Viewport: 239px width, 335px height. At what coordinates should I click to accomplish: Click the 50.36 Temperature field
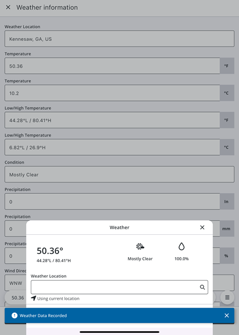(113, 66)
